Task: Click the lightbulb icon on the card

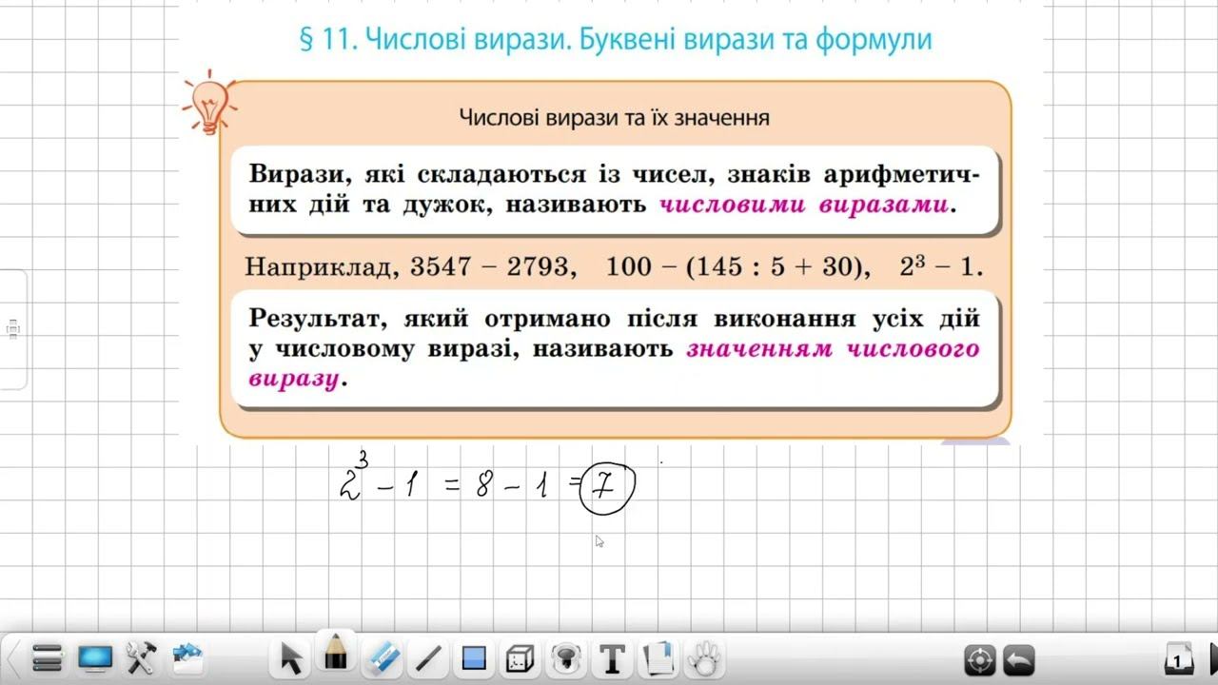Action: point(209,102)
